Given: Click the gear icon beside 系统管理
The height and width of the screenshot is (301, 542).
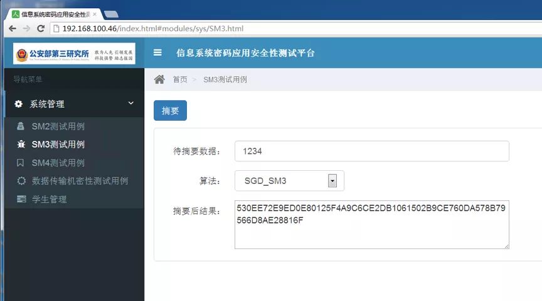Looking at the screenshot, I should pyautogui.click(x=19, y=104).
